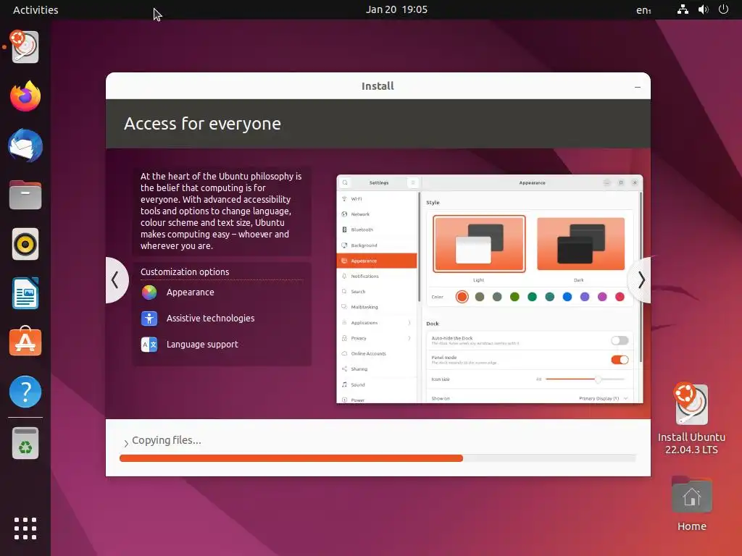Screen dimensions: 742x556
Task: Select the Light style thumbnail
Action: pyautogui.click(x=479, y=244)
